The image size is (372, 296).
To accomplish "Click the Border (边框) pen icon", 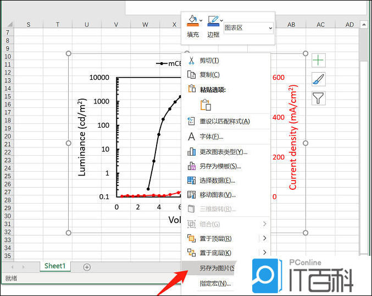I will click(213, 19).
